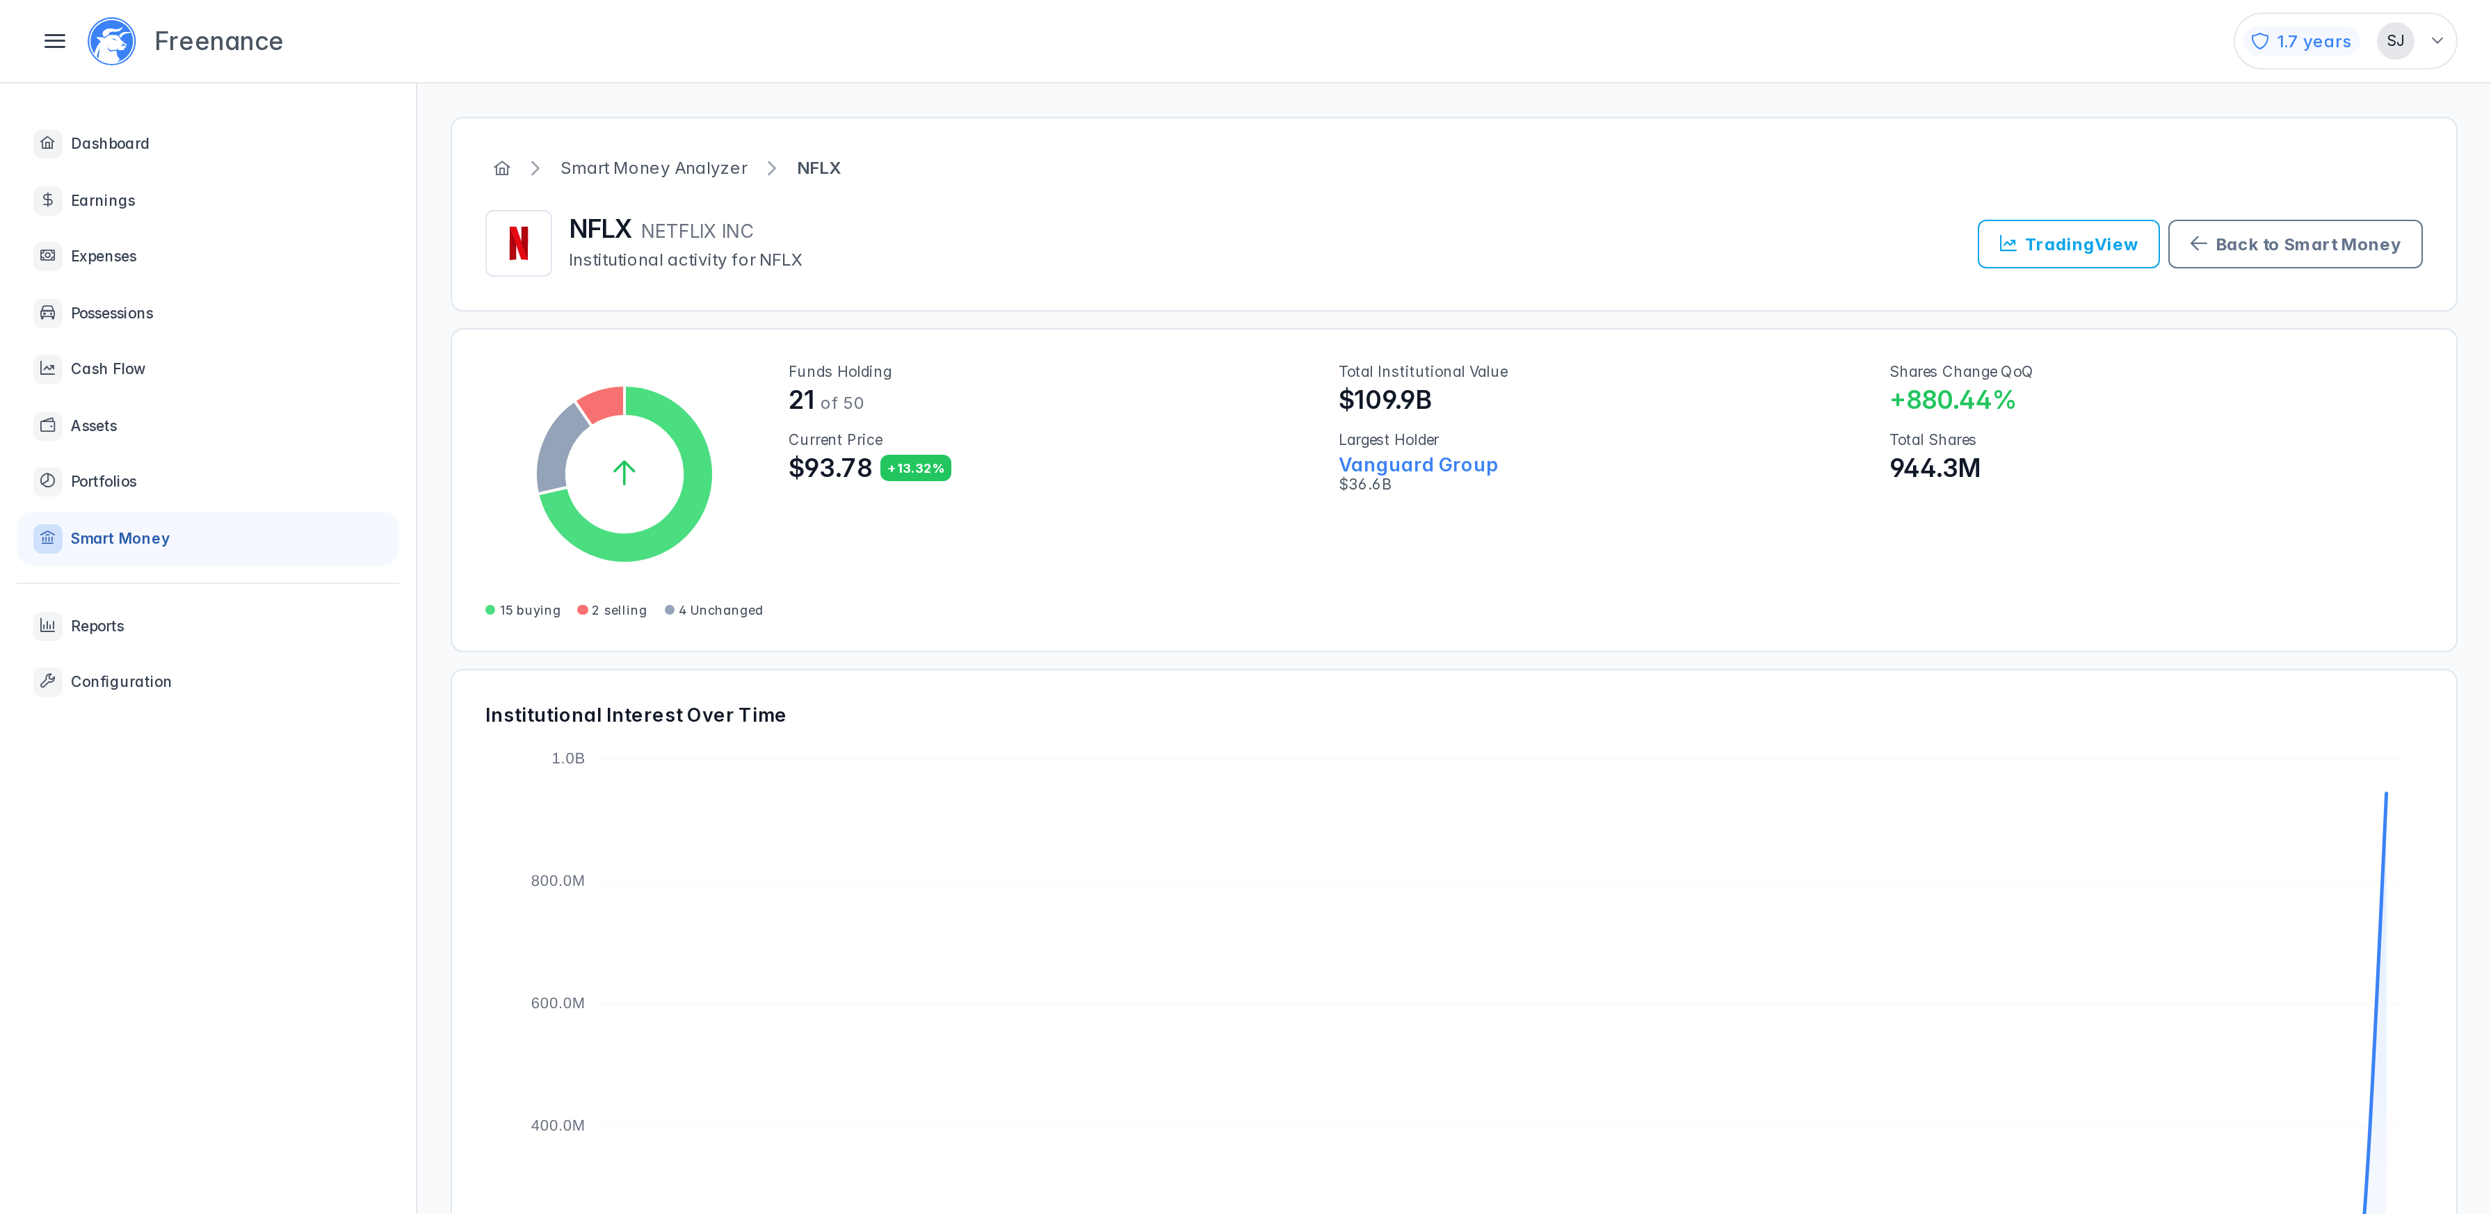Click the NFLX breadcrumb item
This screenshot has width=2491, height=1214.
coord(818,168)
